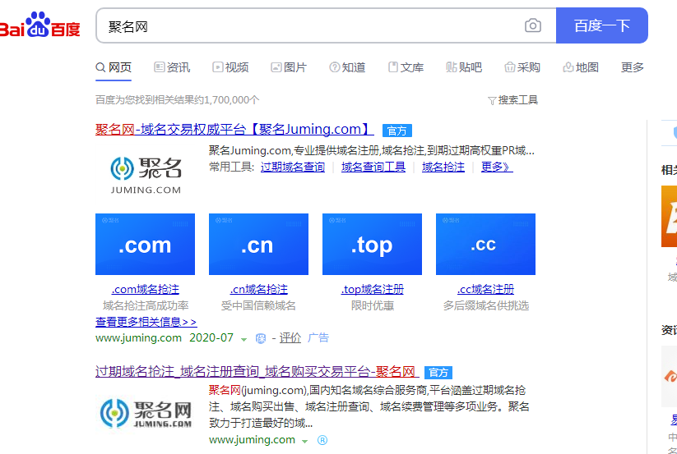The image size is (677, 454).
Task: Click the .com blue thumbnail
Action: [x=145, y=244]
